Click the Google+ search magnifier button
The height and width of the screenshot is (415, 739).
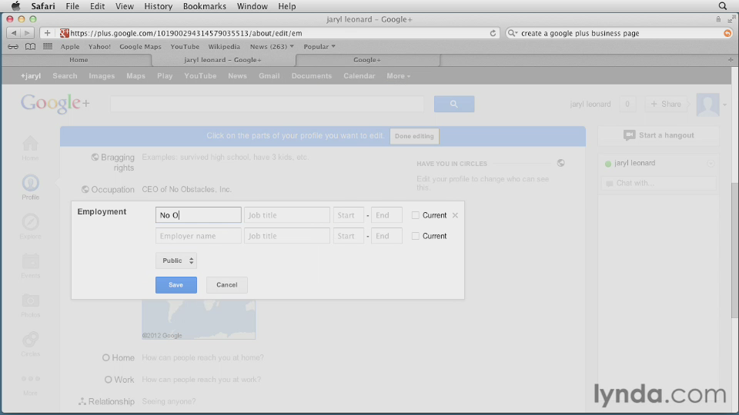click(x=453, y=105)
